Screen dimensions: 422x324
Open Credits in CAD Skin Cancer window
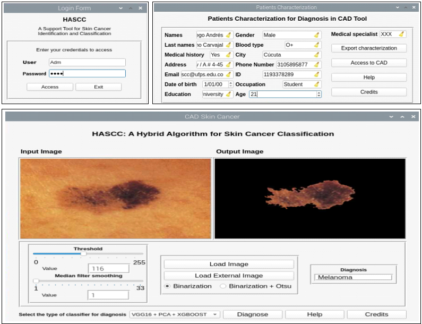click(376, 314)
